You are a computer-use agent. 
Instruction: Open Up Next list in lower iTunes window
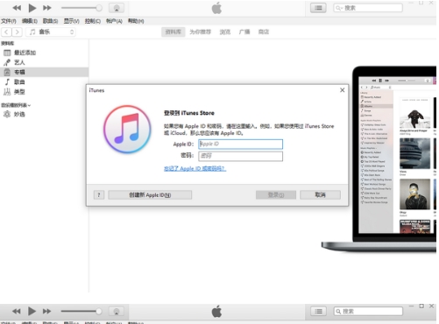click(x=318, y=312)
